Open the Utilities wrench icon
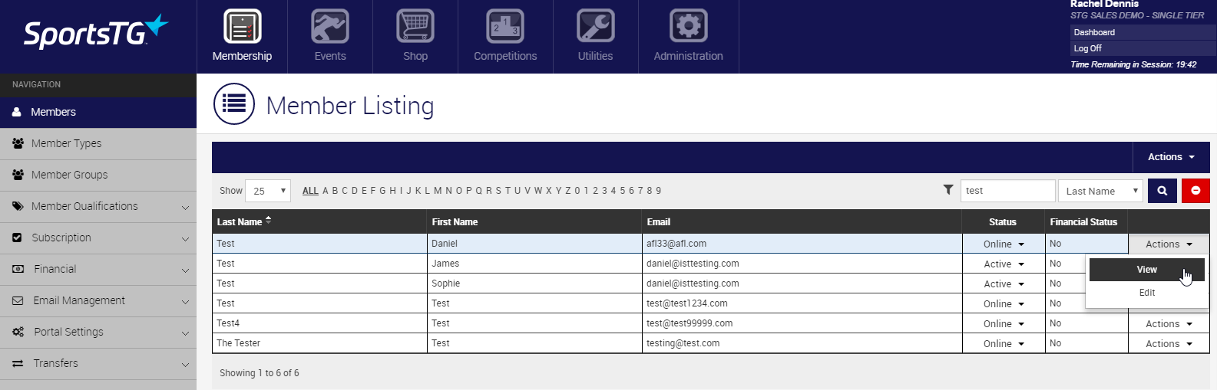 point(596,27)
